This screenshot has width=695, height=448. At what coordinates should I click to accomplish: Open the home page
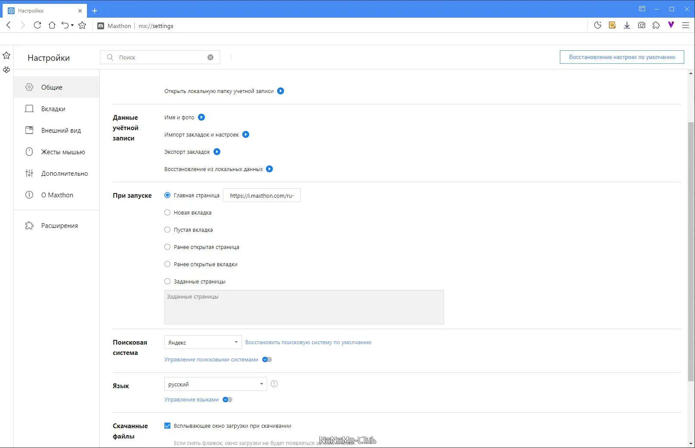point(52,25)
